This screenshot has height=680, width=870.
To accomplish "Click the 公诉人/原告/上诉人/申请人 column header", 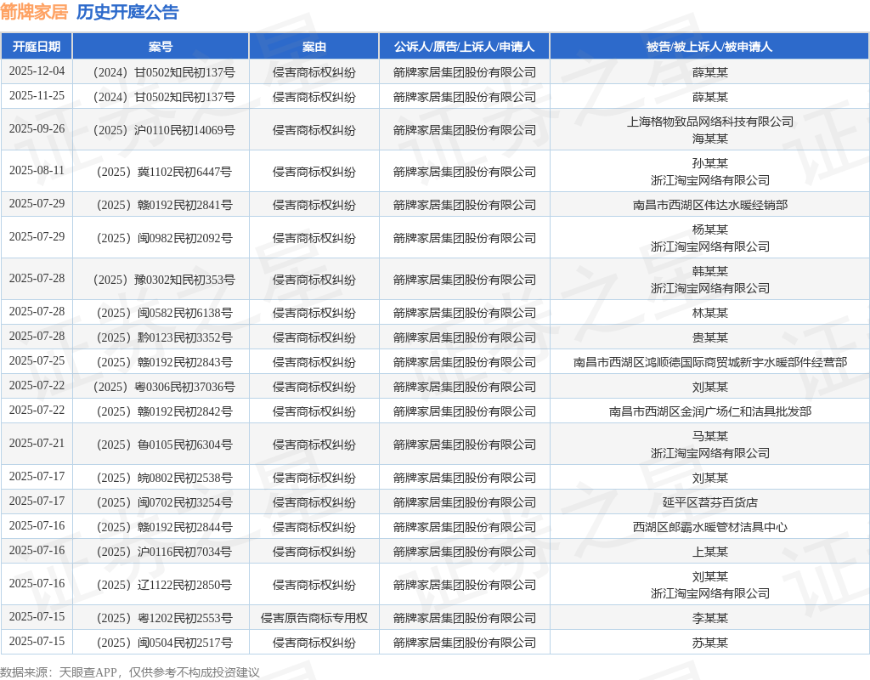I will pos(465,47).
